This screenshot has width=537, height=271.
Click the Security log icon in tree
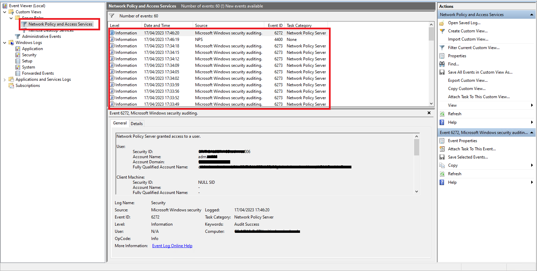18,55
